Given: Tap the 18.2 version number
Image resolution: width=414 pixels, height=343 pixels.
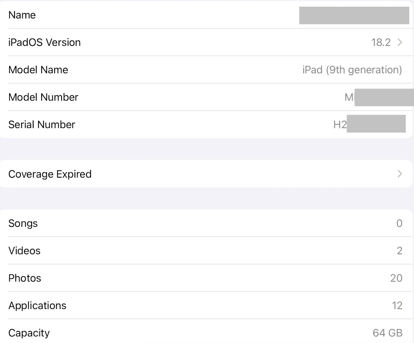Looking at the screenshot, I should (x=381, y=42).
